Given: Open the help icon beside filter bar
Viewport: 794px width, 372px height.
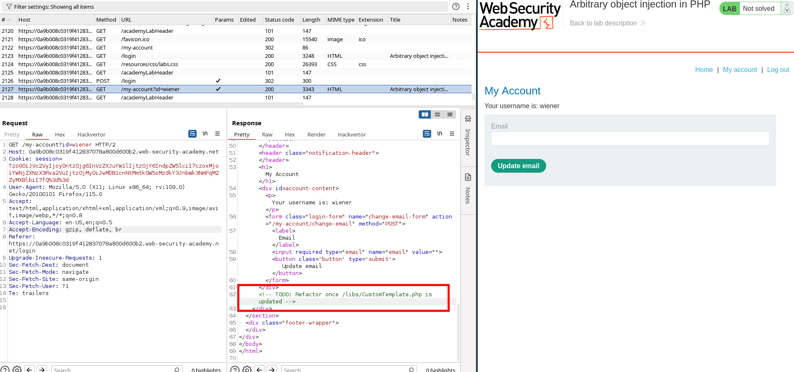Looking at the screenshot, I should point(456,7).
